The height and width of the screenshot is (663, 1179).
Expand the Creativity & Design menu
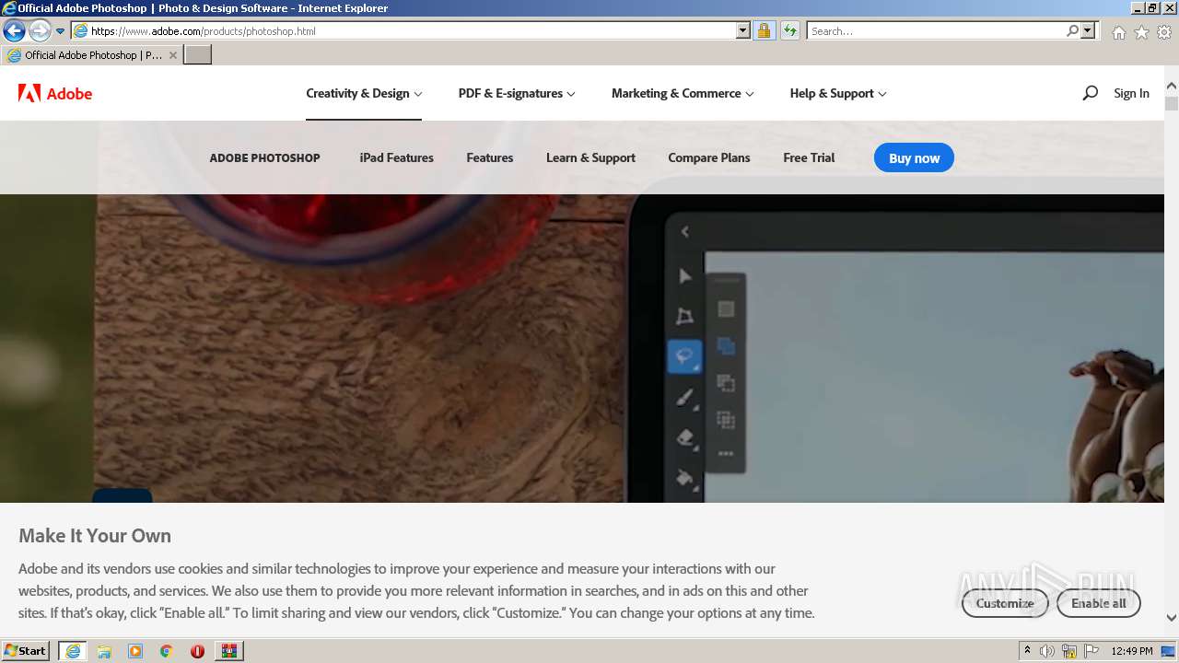[364, 93]
